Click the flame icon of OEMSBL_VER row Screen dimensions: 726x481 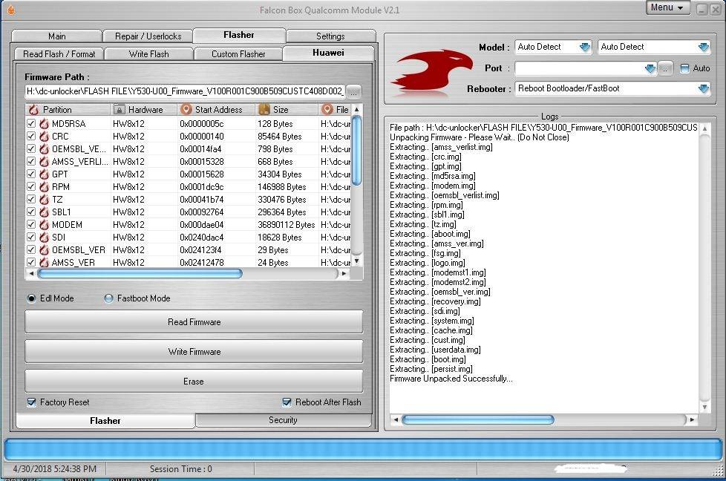44,249
